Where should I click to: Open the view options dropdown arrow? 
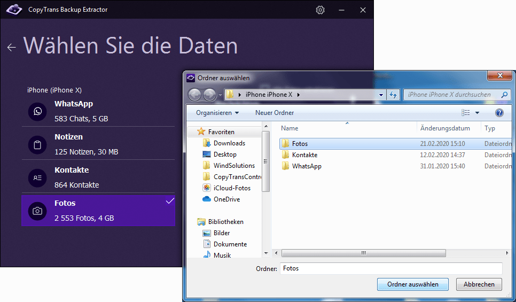(477, 113)
